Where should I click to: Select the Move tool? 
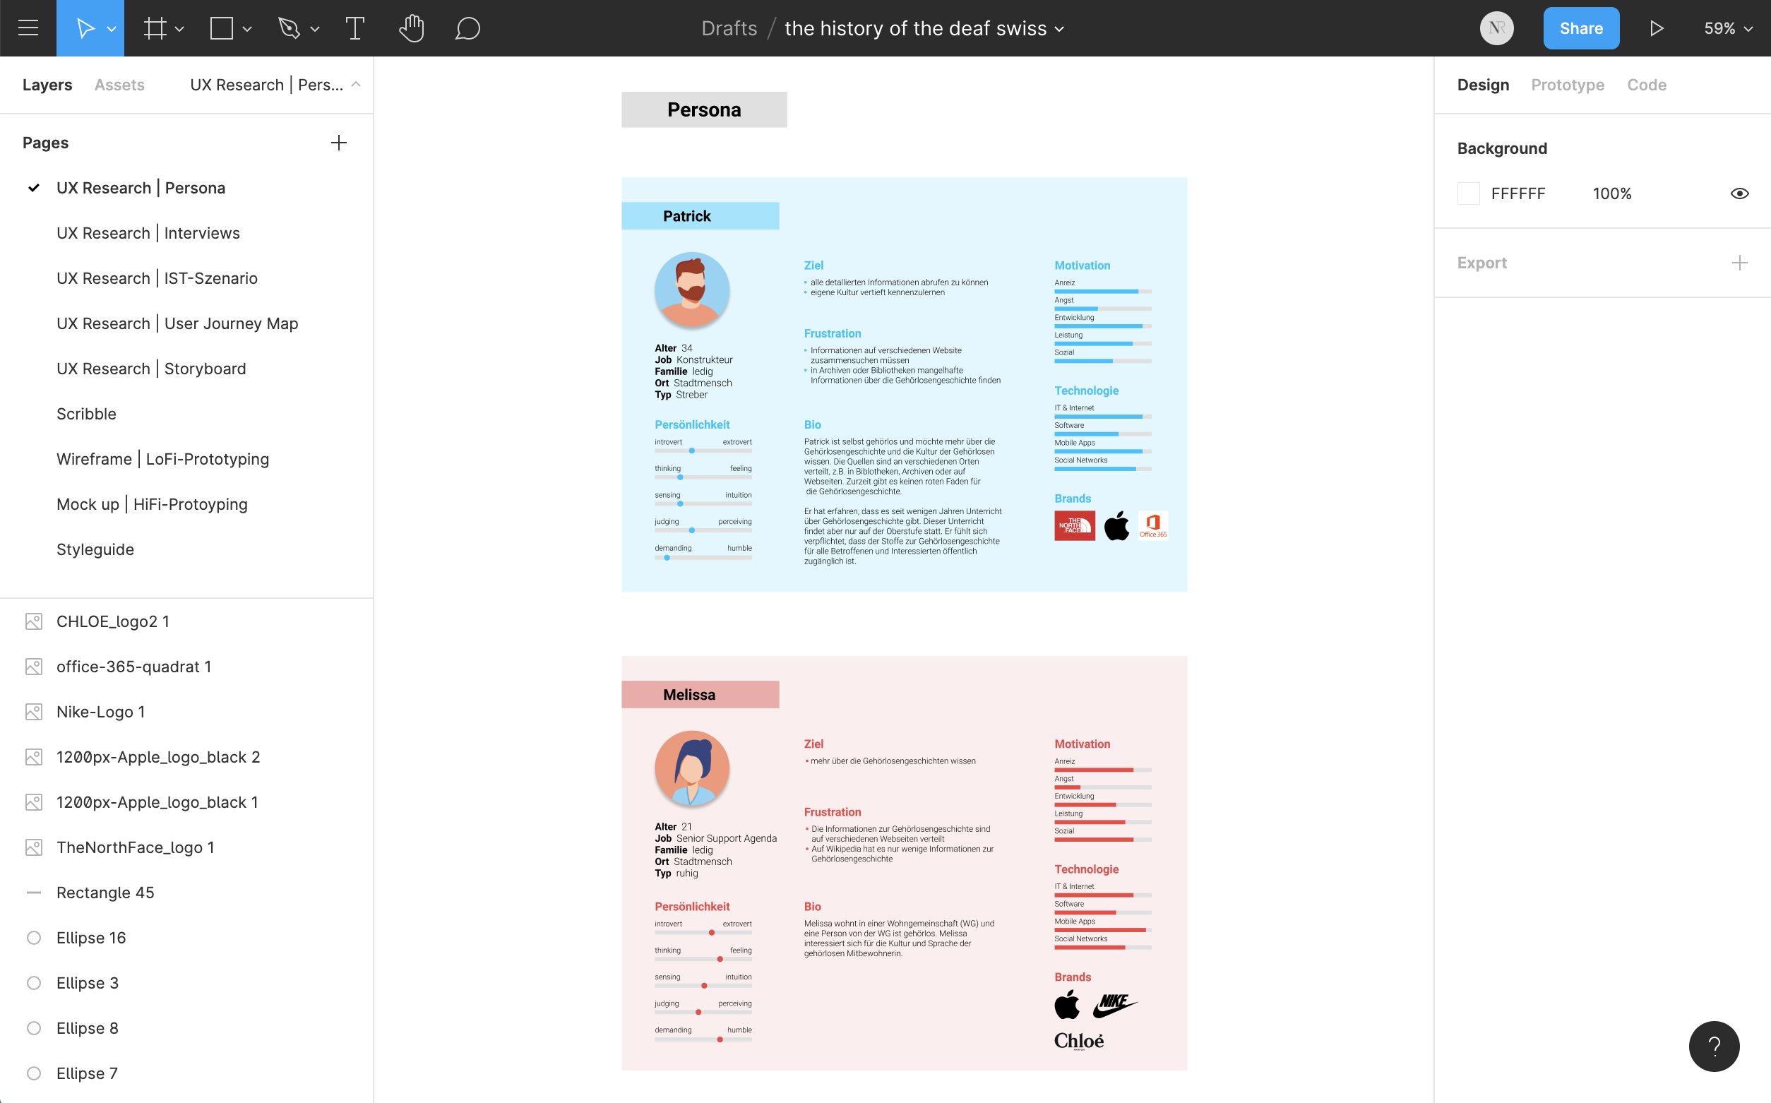click(x=85, y=28)
